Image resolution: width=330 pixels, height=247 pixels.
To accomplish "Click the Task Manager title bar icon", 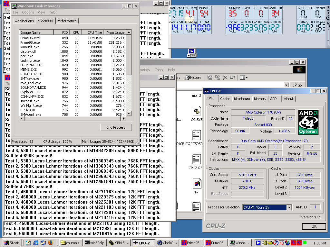I will coord(14,6).
